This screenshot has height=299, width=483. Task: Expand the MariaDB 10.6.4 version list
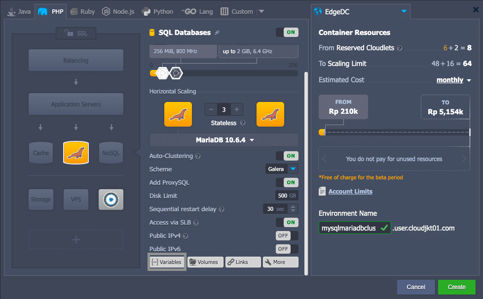coord(224,140)
